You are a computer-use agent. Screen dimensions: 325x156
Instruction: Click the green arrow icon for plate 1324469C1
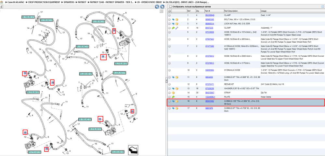pos(173,97)
